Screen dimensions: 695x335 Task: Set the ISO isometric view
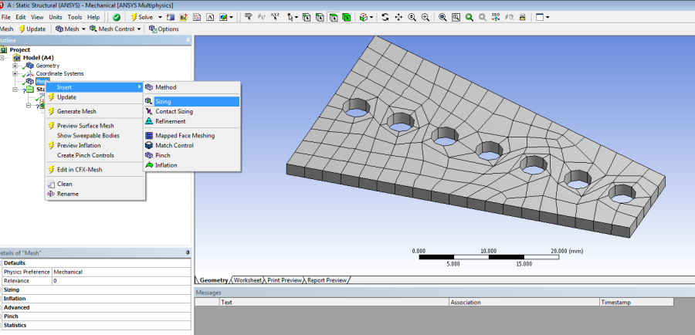(496, 17)
